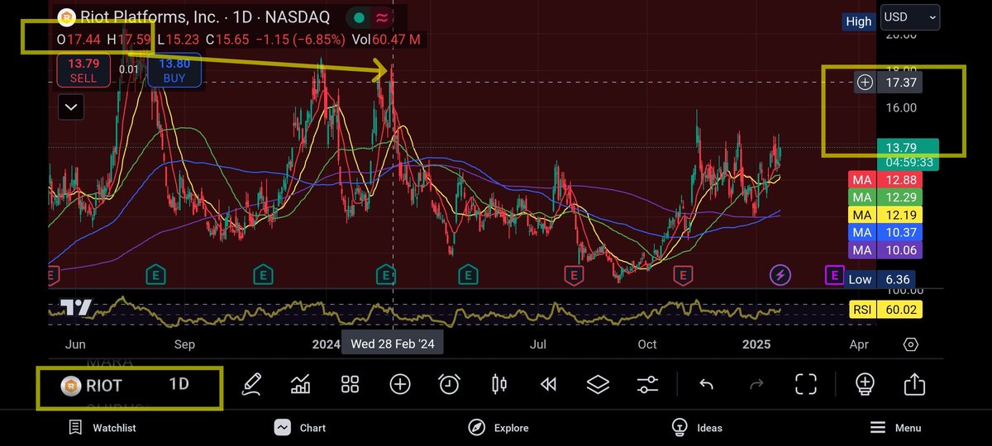Click the Vol 60.47 M value
Image resolution: width=992 pixels, height=446 pixels.
pos(386,39)
